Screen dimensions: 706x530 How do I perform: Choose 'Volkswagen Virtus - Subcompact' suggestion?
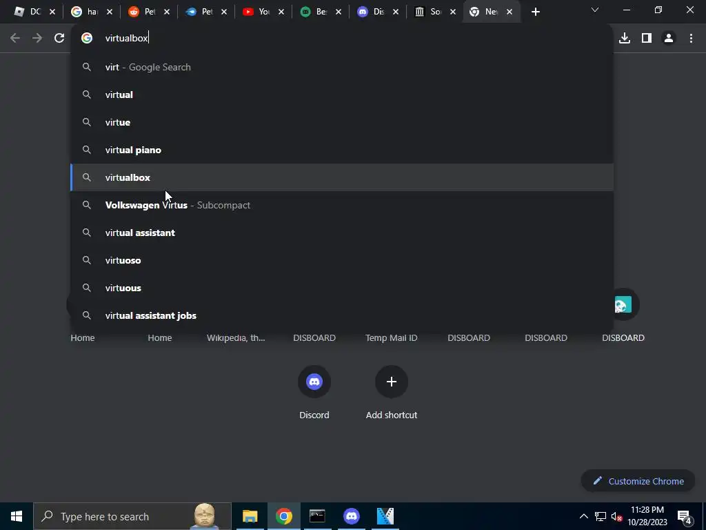[342, 205]
